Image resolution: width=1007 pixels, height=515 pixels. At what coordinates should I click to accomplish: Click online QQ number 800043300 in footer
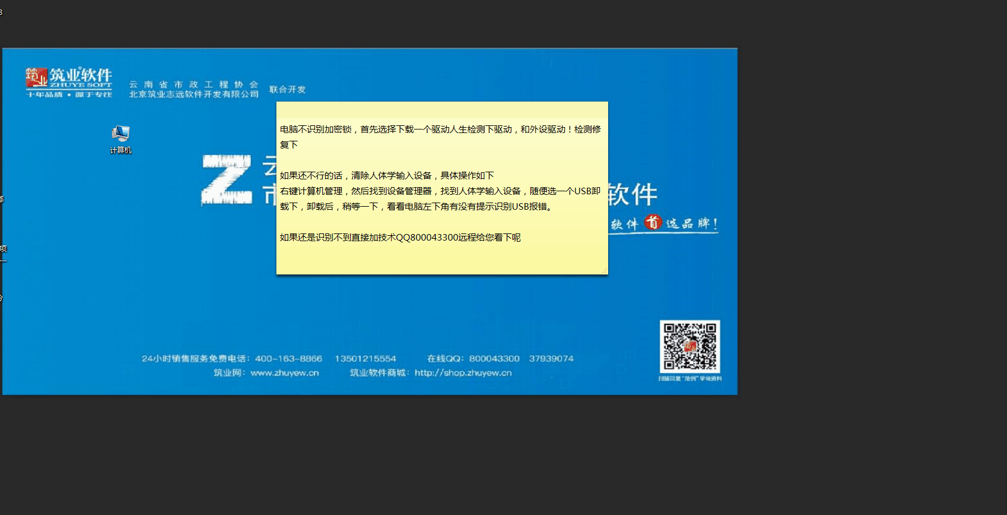coord(494,359)
